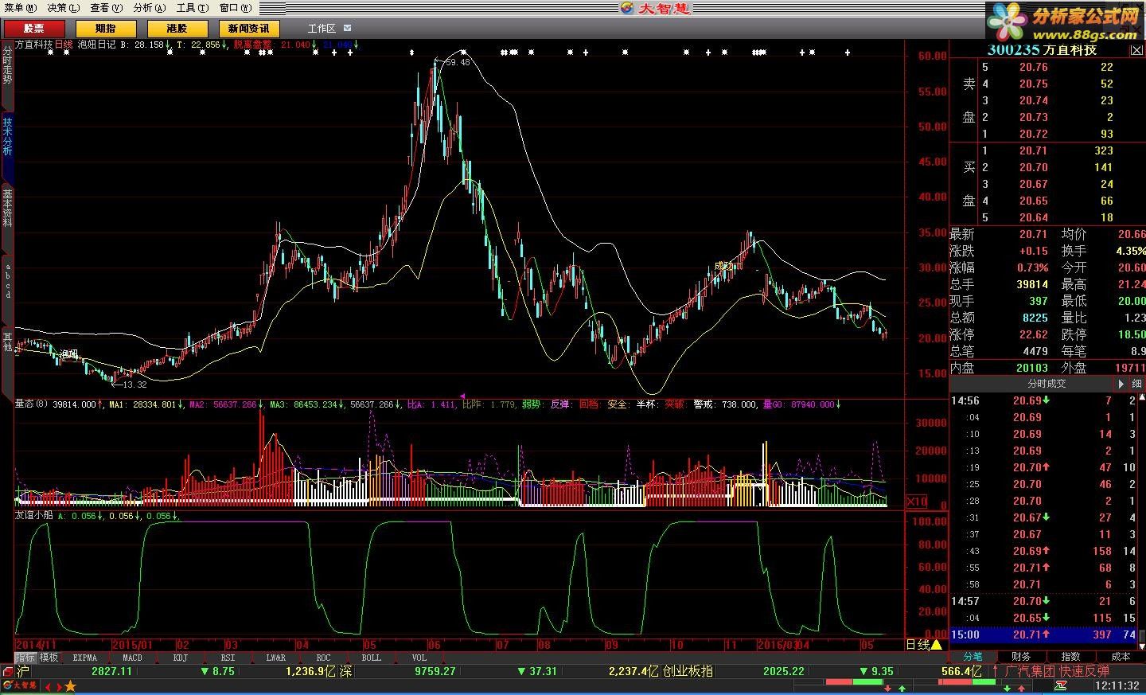This screenshot has height=695, width=1146.
Task: Click the yellow 期指 button
Action: click(106, 28)
